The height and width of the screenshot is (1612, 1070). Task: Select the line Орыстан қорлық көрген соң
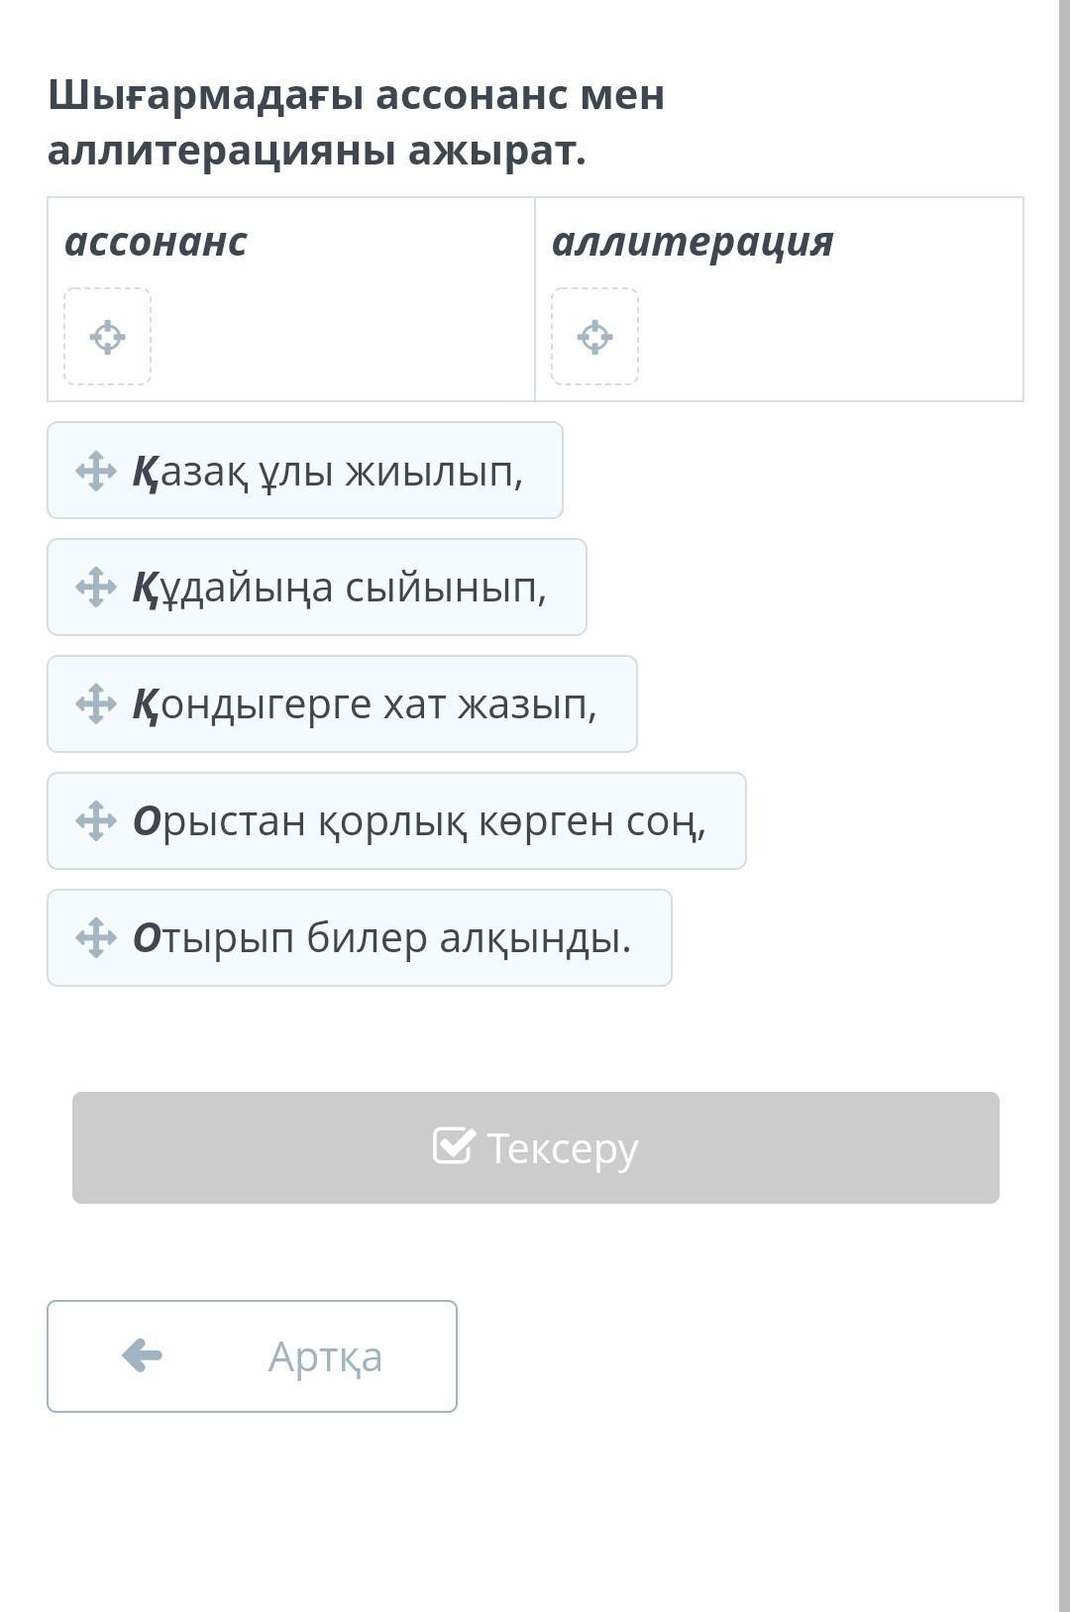(x=396, y=820)
